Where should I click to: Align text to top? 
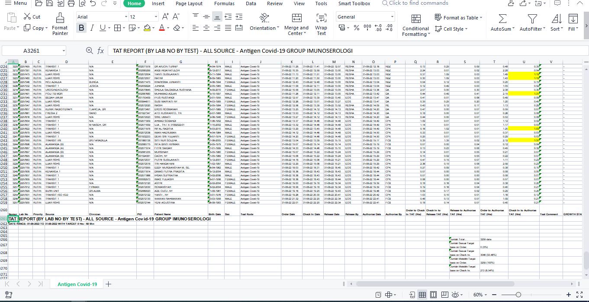click(x=196, y=16)
